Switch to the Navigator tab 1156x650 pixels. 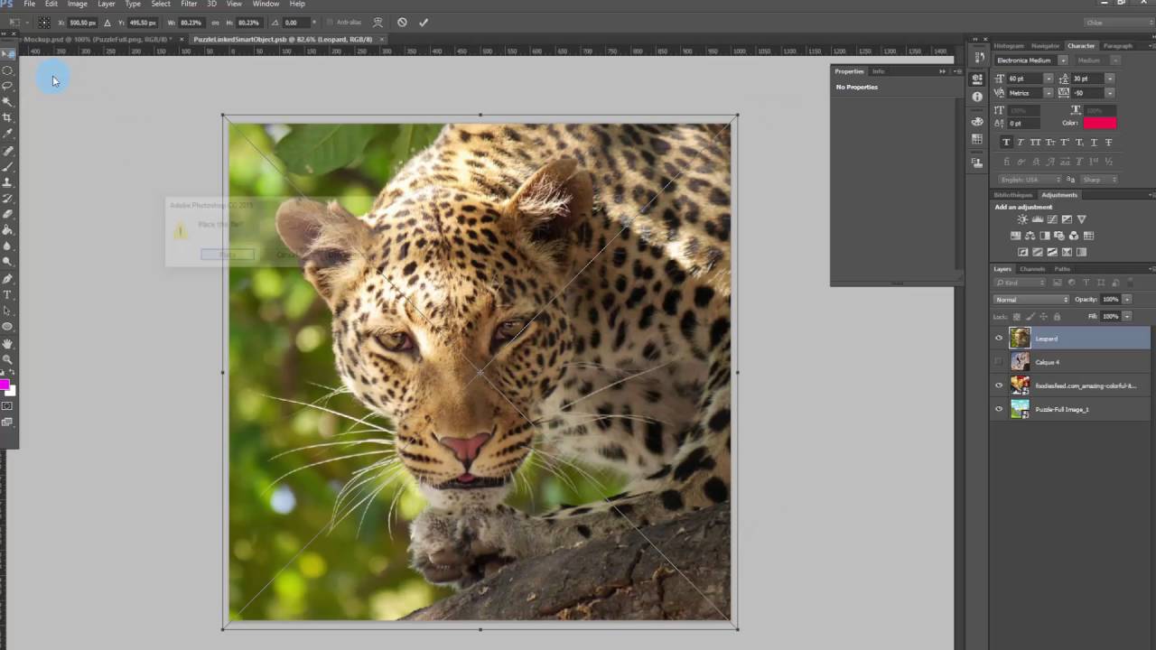(1046, 46)
